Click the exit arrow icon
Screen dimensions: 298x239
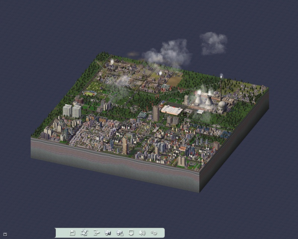click(x=96, y=233)
